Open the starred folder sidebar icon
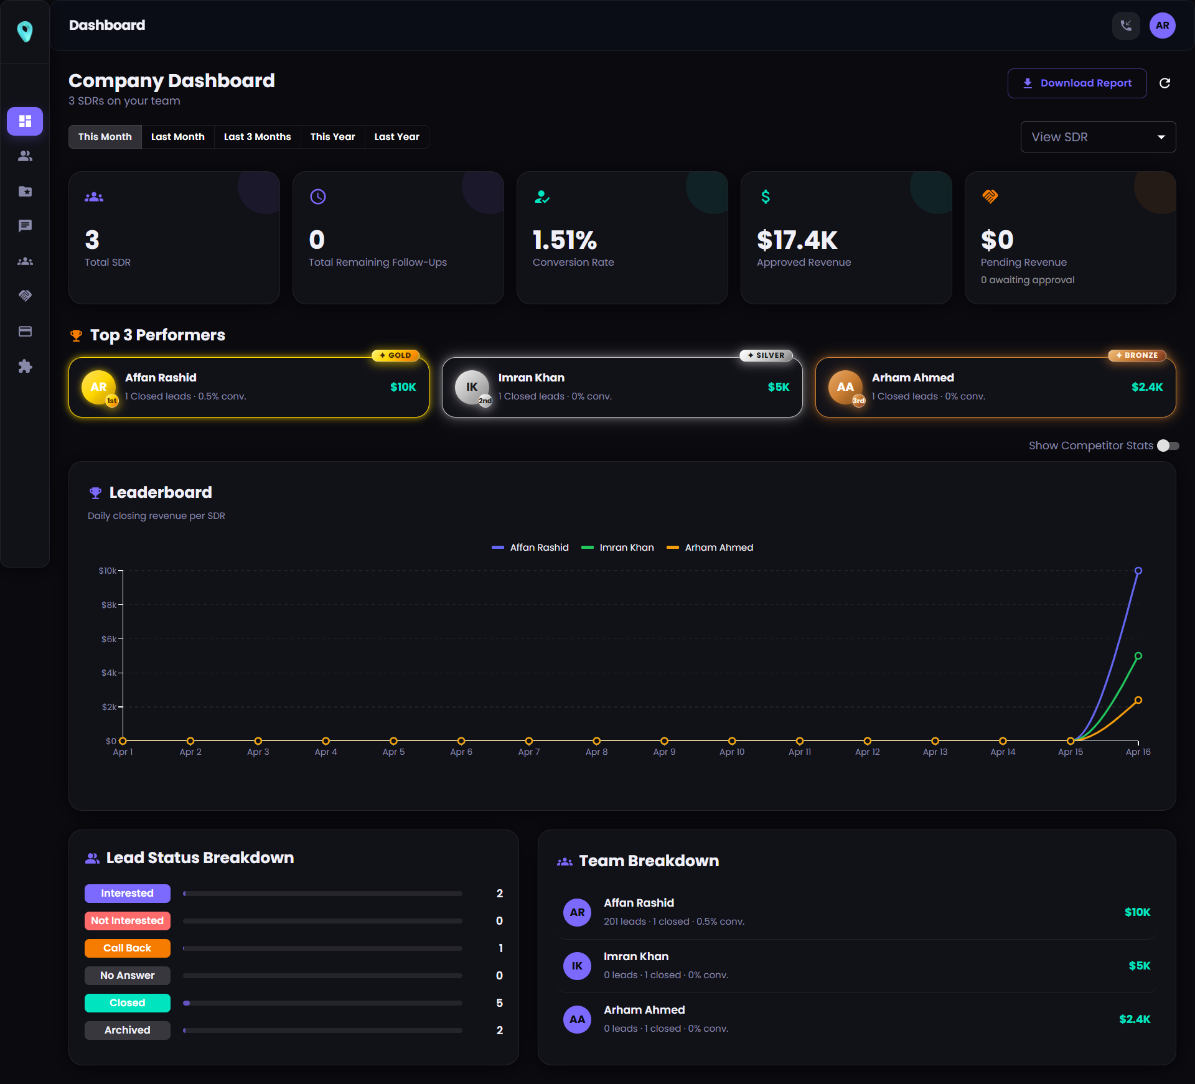This screenshot has height=1084, width=1195. point(25,191)
